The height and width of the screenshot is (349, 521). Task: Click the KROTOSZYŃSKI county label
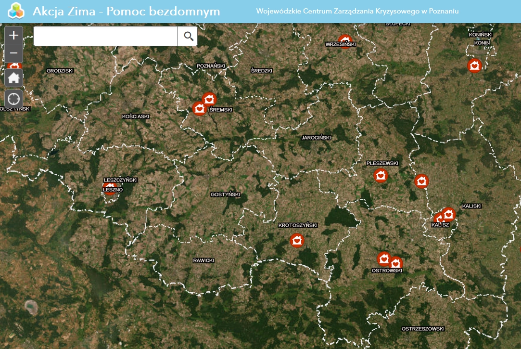click(298, 225)
